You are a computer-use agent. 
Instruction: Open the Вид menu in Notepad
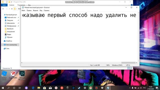(41, 10)
